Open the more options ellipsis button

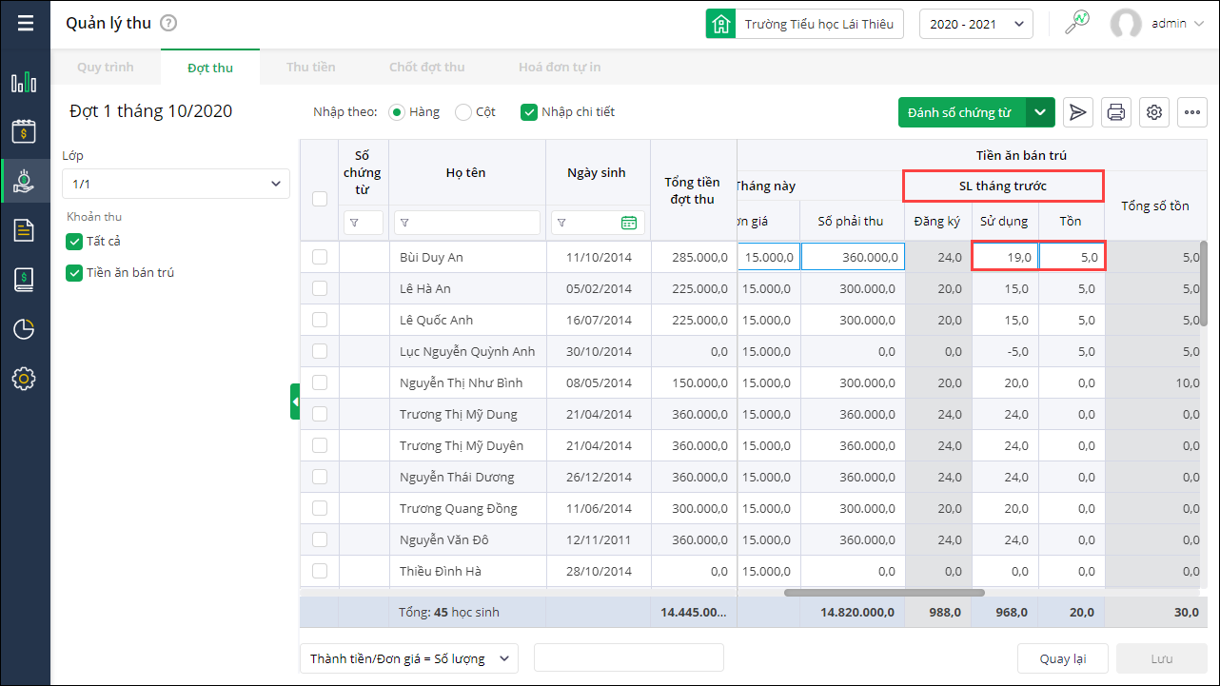[1192, 112]
